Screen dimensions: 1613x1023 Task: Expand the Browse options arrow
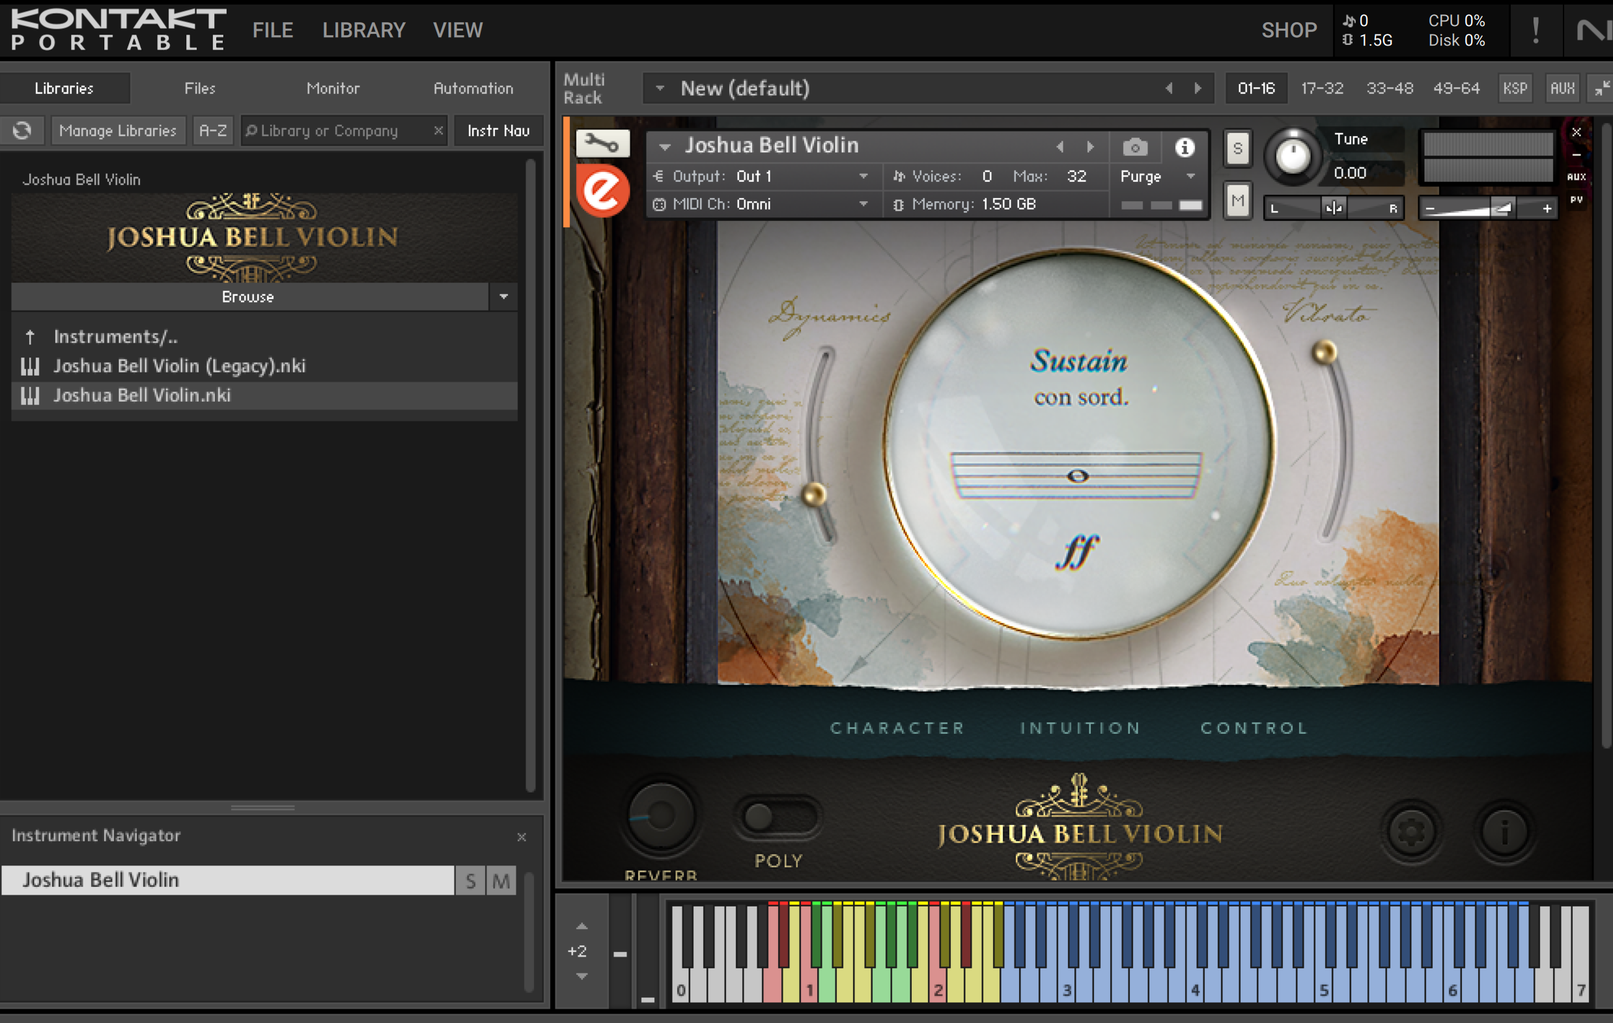[x=503, y=296]
